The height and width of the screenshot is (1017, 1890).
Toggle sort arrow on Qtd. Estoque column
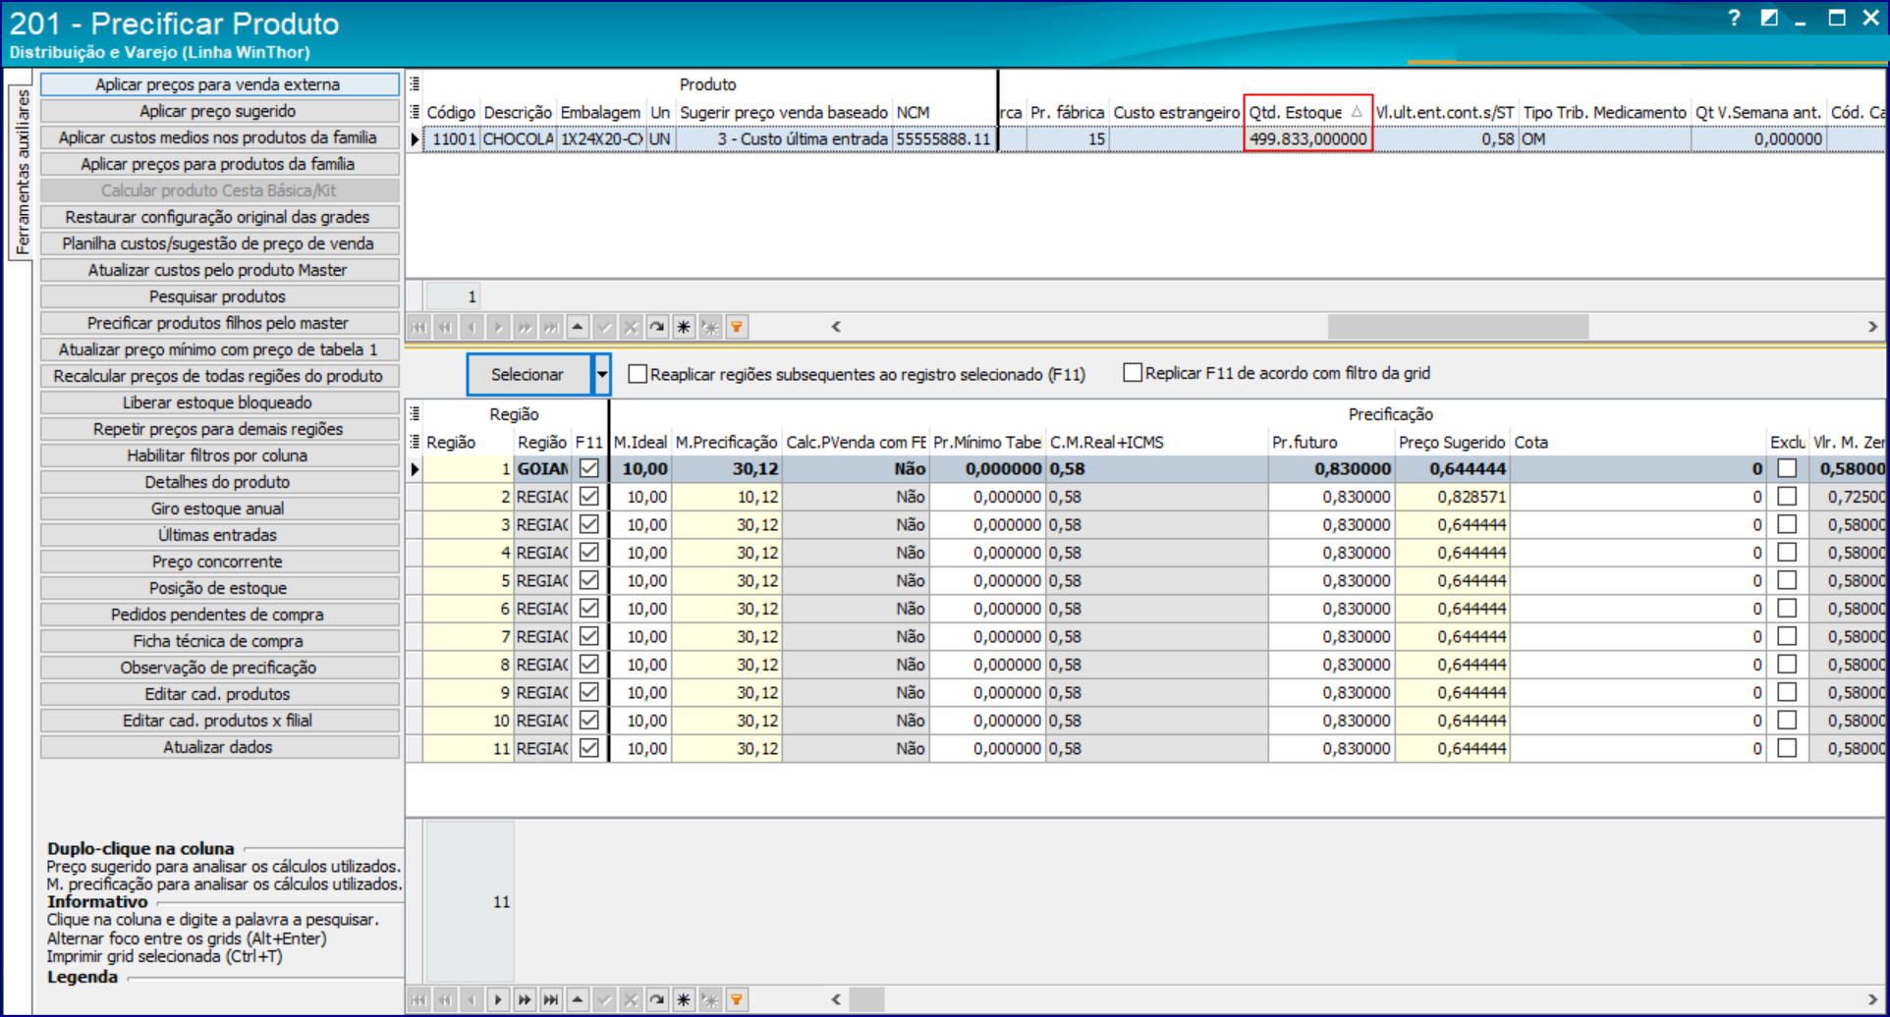click(x=1357, y=112)
